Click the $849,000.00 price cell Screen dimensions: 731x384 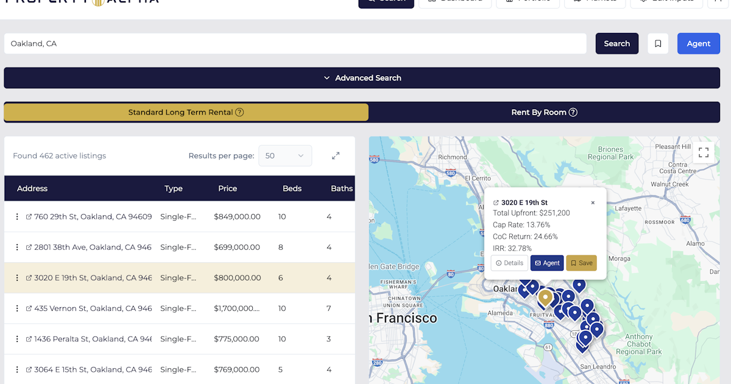(237, 216)
